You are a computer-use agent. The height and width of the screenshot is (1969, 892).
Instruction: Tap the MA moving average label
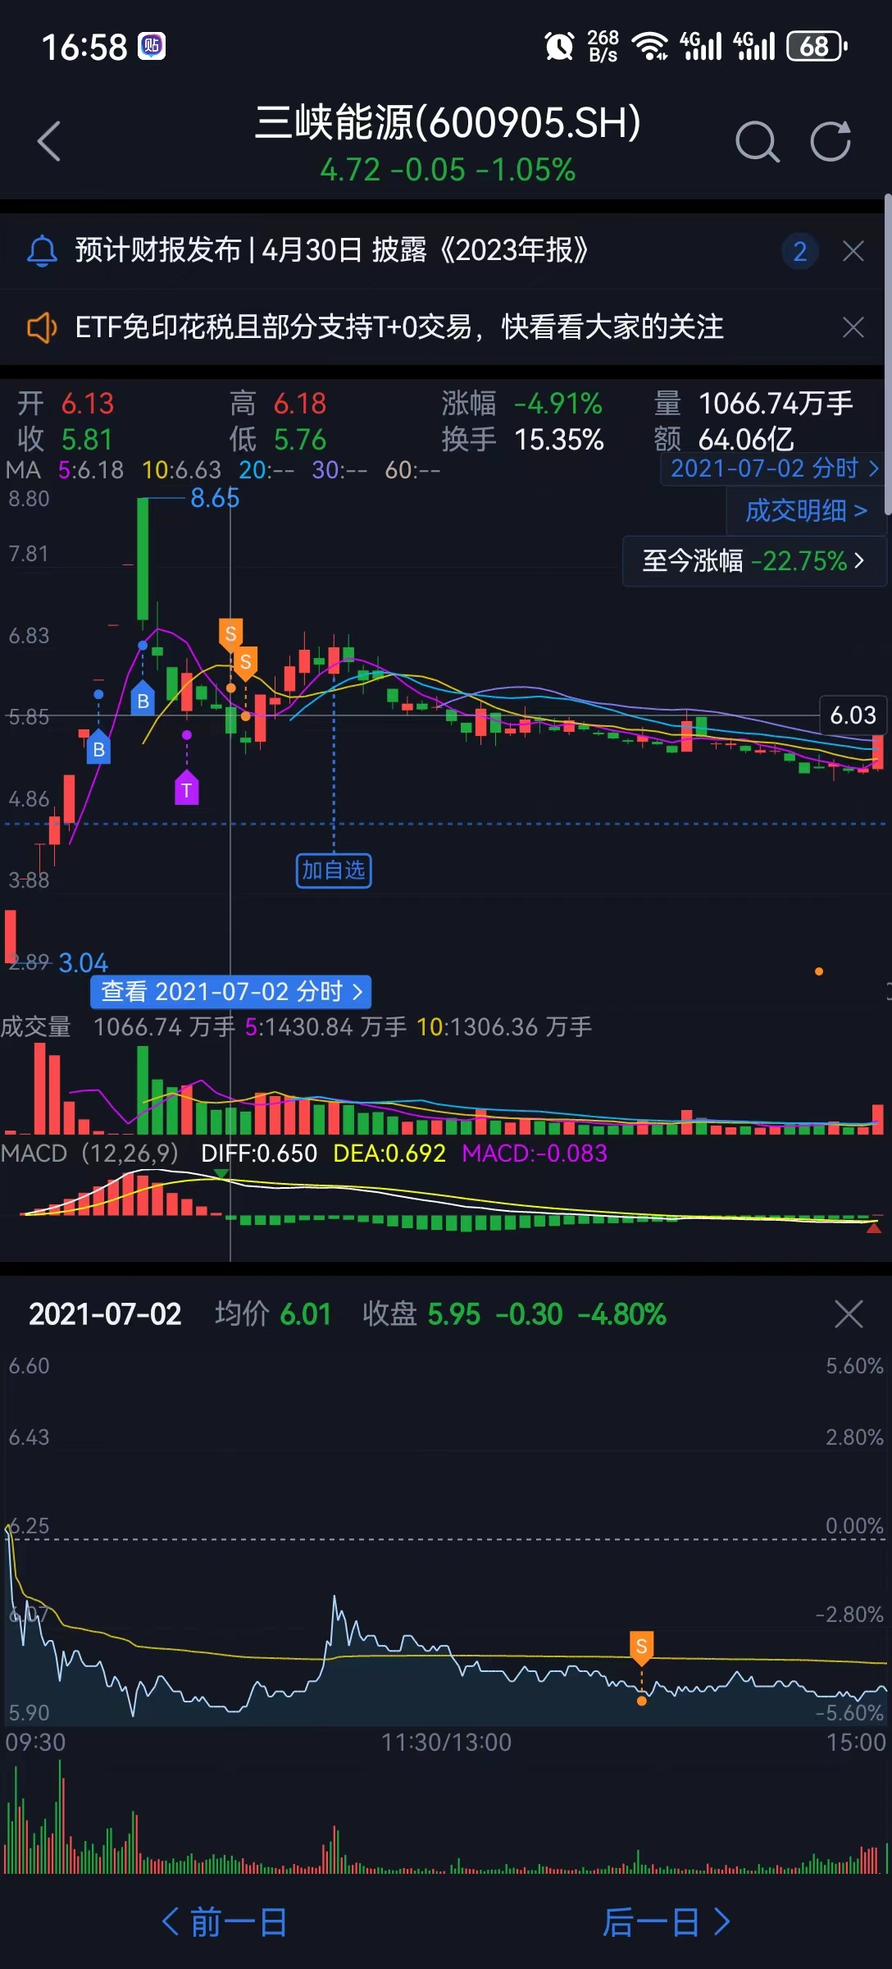23,470
